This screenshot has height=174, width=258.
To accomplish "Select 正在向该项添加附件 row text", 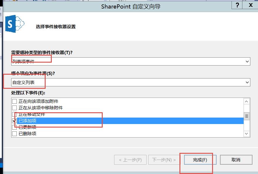I will tap(38, 101).
